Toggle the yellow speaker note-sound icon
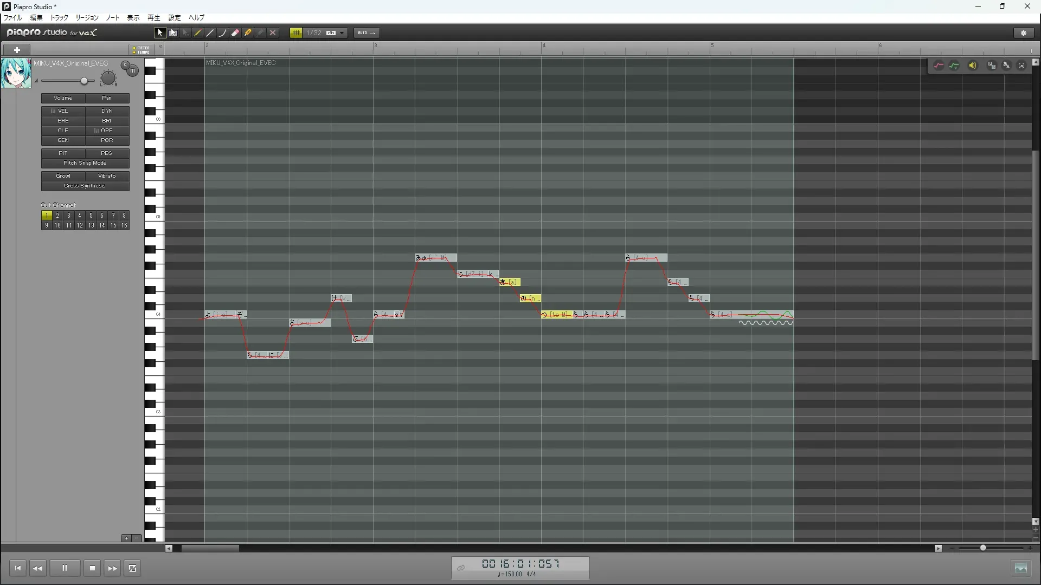1041x585 pixels. click(973, 66)
